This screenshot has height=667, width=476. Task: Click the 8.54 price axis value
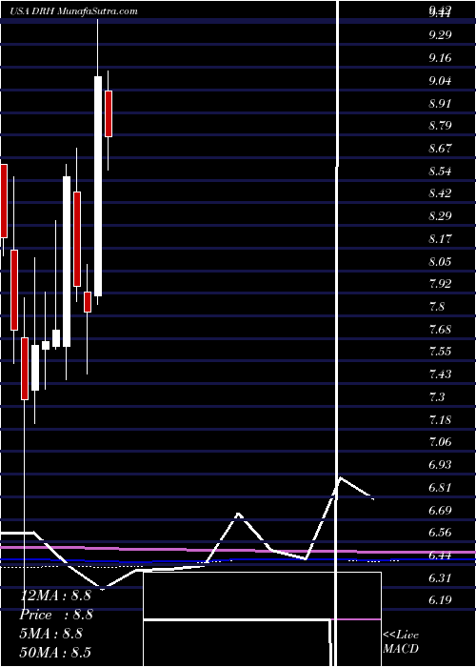[x=440, y=172]
